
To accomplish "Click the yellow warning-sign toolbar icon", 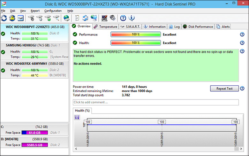I will pyautogui.click(x=12, y=18).
